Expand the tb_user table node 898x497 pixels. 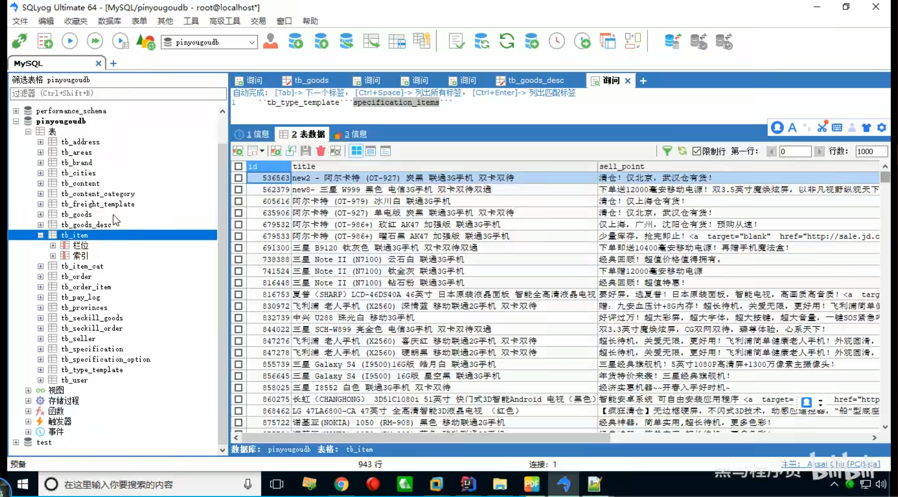point(41,380)
